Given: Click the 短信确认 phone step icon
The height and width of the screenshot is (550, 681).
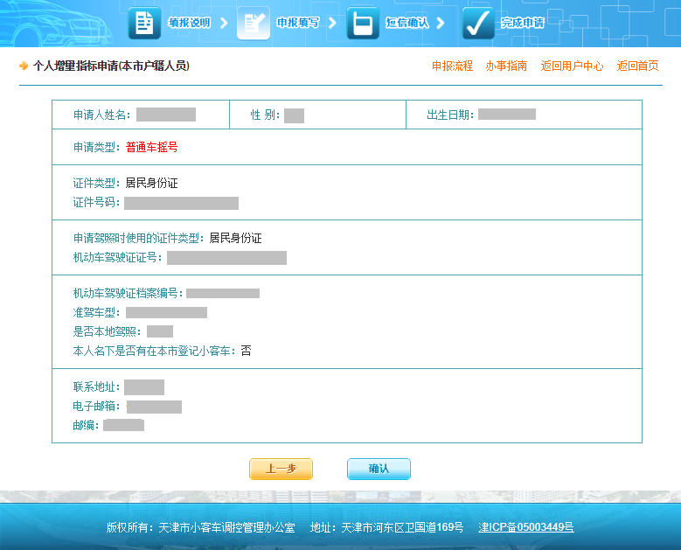Looking at the screenshot, I should pyautogui.click(x=363, y=23).
